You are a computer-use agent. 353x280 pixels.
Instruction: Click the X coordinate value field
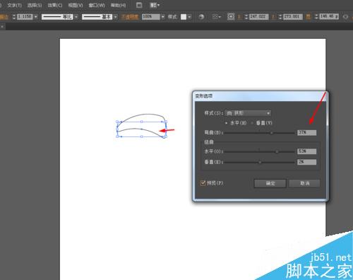click(258, 17)
